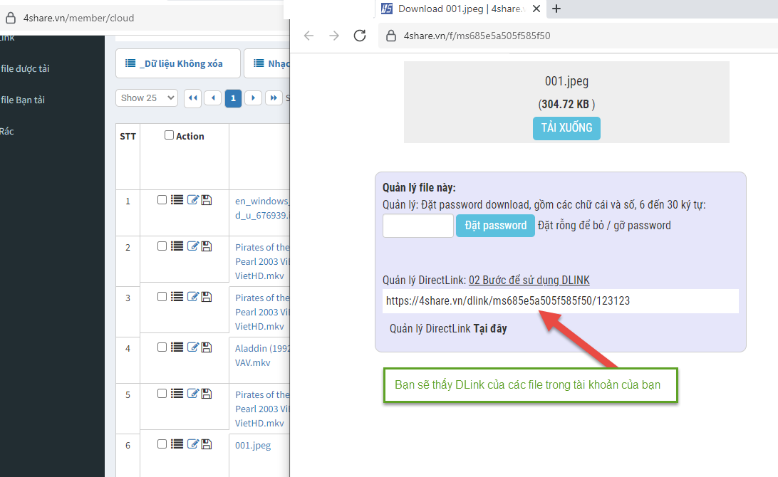Reload the 4share download page
778x477 pixels.
360,36
